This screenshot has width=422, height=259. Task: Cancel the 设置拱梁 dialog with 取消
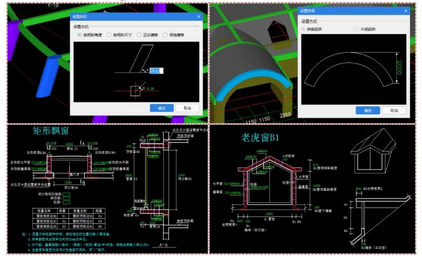coord(394,111)
